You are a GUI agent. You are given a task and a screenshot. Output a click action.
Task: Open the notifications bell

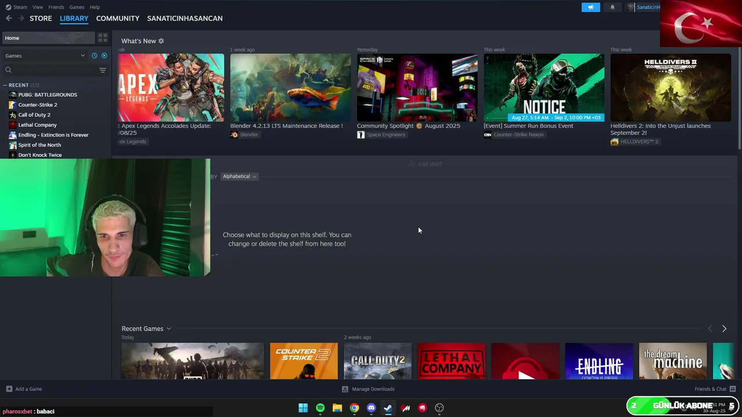pos(612,7)
